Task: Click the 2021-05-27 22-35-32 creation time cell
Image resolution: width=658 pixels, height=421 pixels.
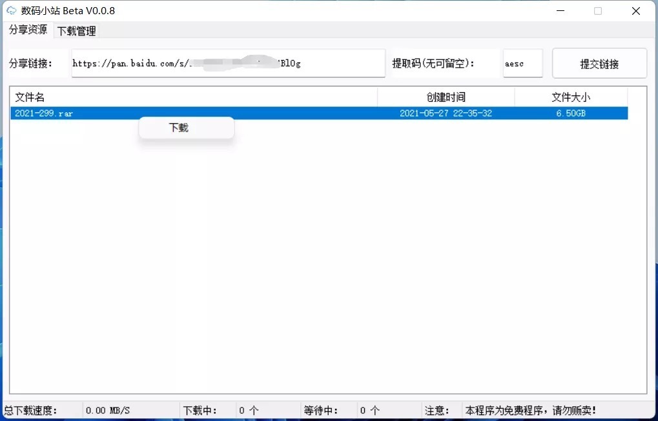Action: click(446, 113)
